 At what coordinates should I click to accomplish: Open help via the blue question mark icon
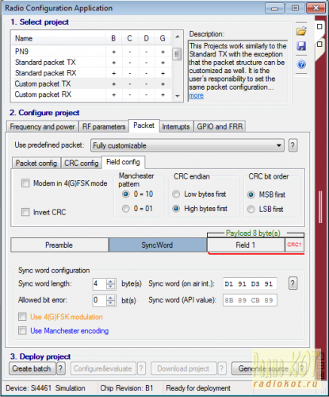tap(301, 64)
